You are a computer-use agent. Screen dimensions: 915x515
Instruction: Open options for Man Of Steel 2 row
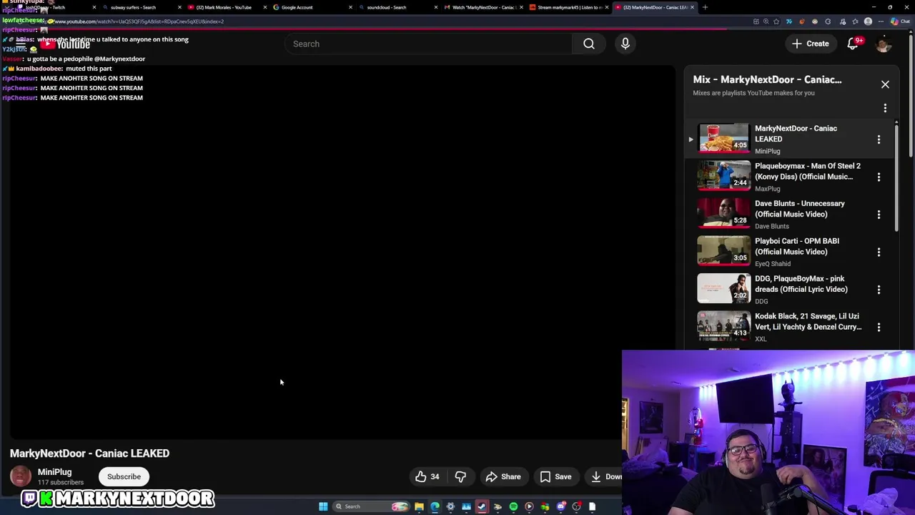[x=879, y=177]
